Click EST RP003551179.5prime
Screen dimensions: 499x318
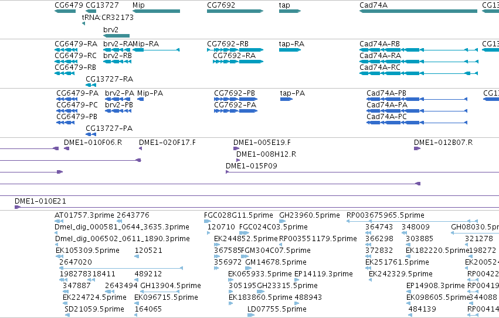281,245
